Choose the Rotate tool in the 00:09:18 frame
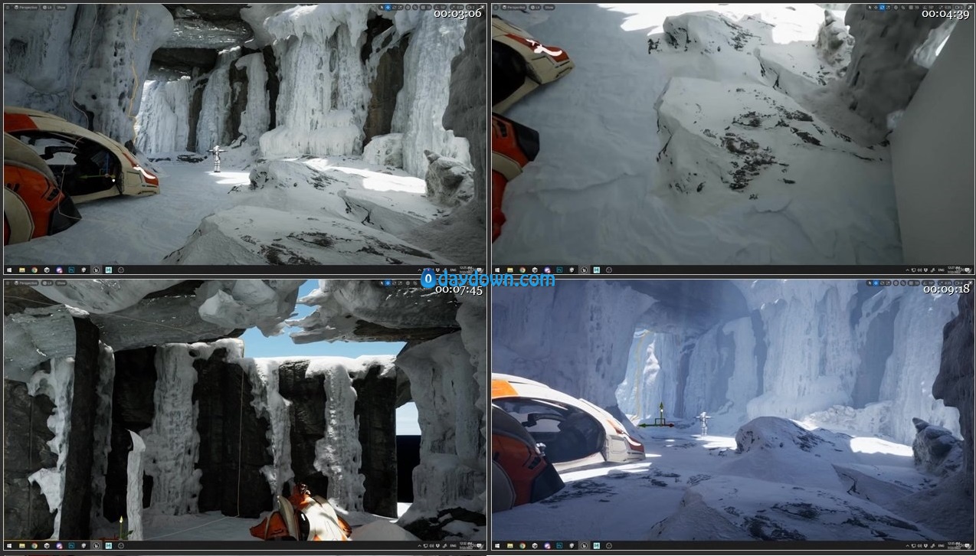The height and width of the screenshot is (556, 976). pyautogui.click(x=883, y=284)
